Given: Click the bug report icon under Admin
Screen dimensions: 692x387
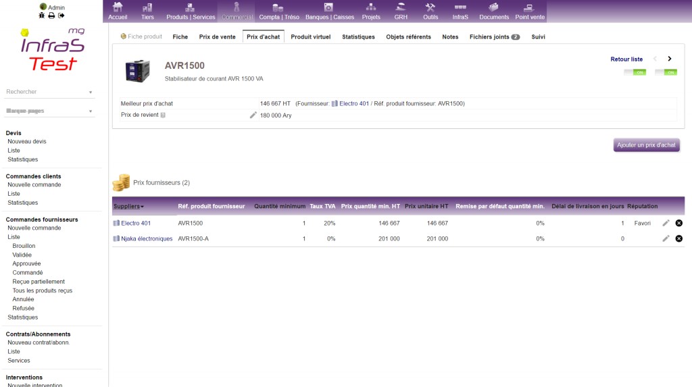Looking at the screenshot, I should tap(41, 16).
